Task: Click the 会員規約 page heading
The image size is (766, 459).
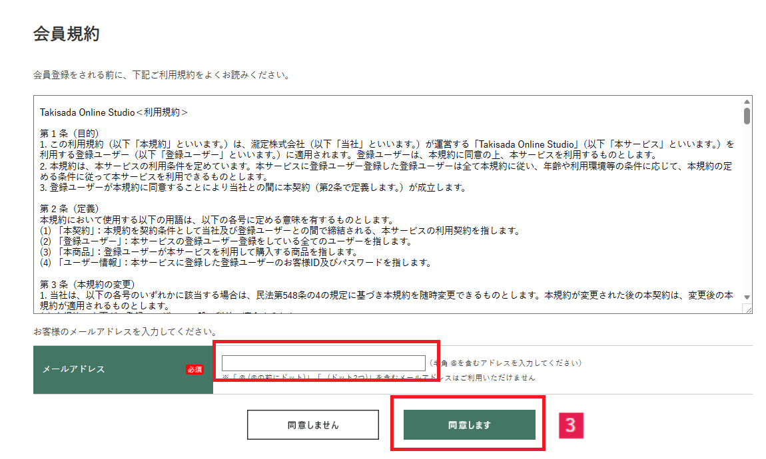Action: [67, 34]
